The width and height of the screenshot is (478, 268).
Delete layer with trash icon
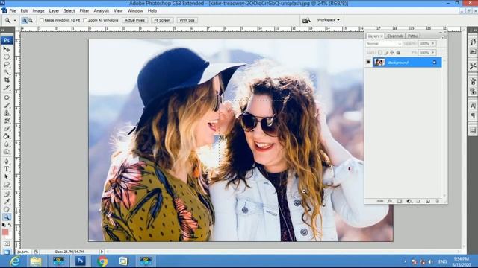pyautogui.click(x=438, y=201)
